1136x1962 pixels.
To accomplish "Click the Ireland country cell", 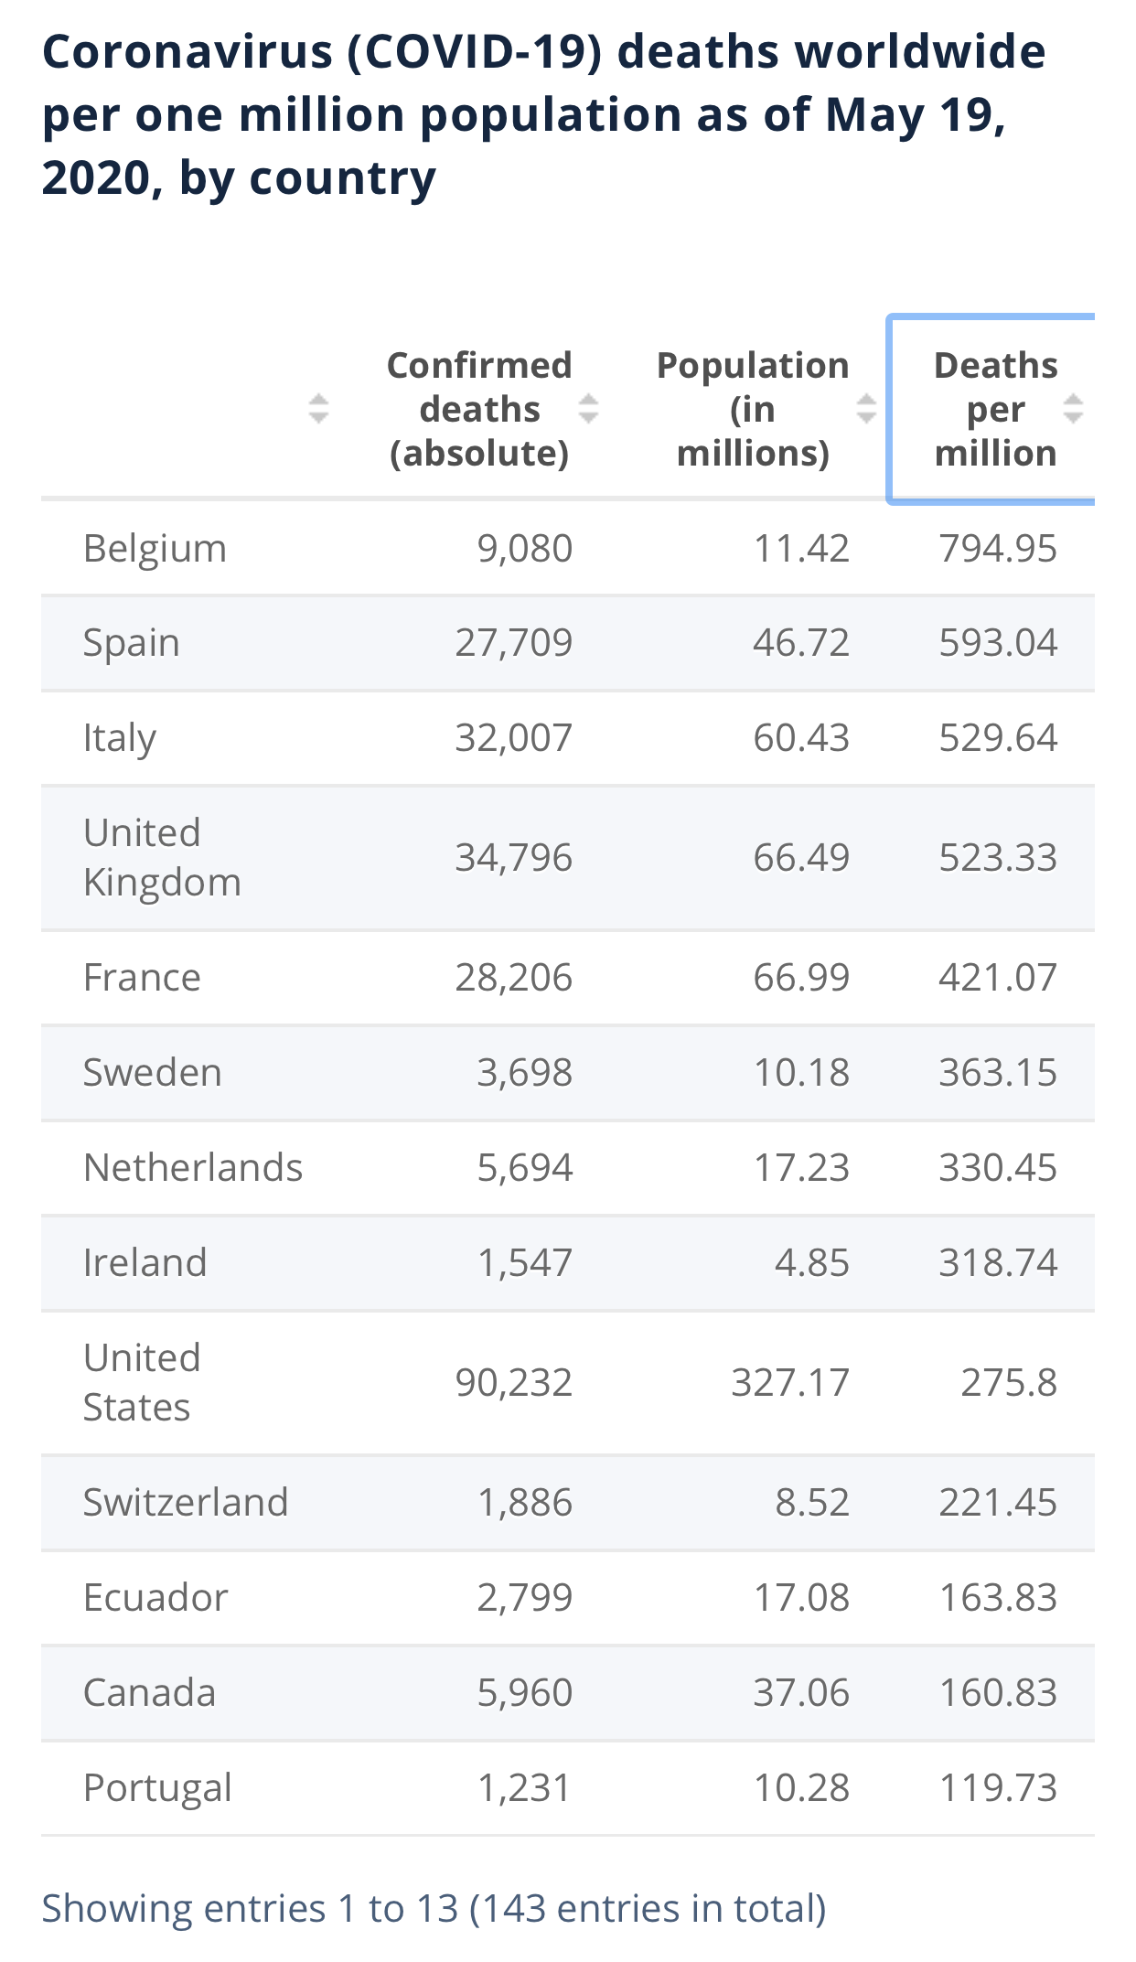I will [x=145, y=1263].
